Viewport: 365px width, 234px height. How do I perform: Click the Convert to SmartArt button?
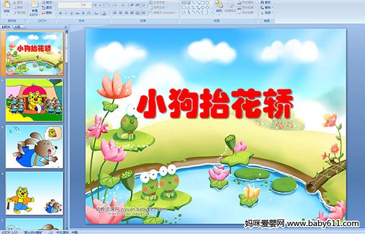click(163, 13)
